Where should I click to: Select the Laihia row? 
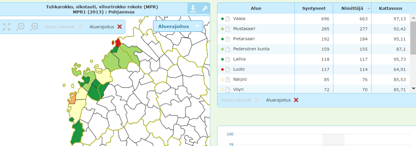(314, 59)
